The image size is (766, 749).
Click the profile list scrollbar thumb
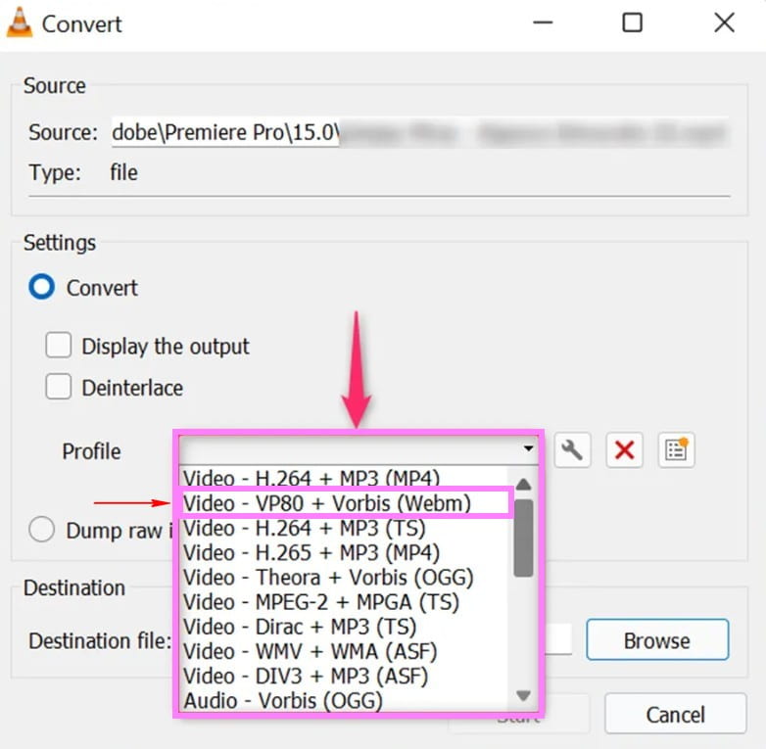coord(523,538)
